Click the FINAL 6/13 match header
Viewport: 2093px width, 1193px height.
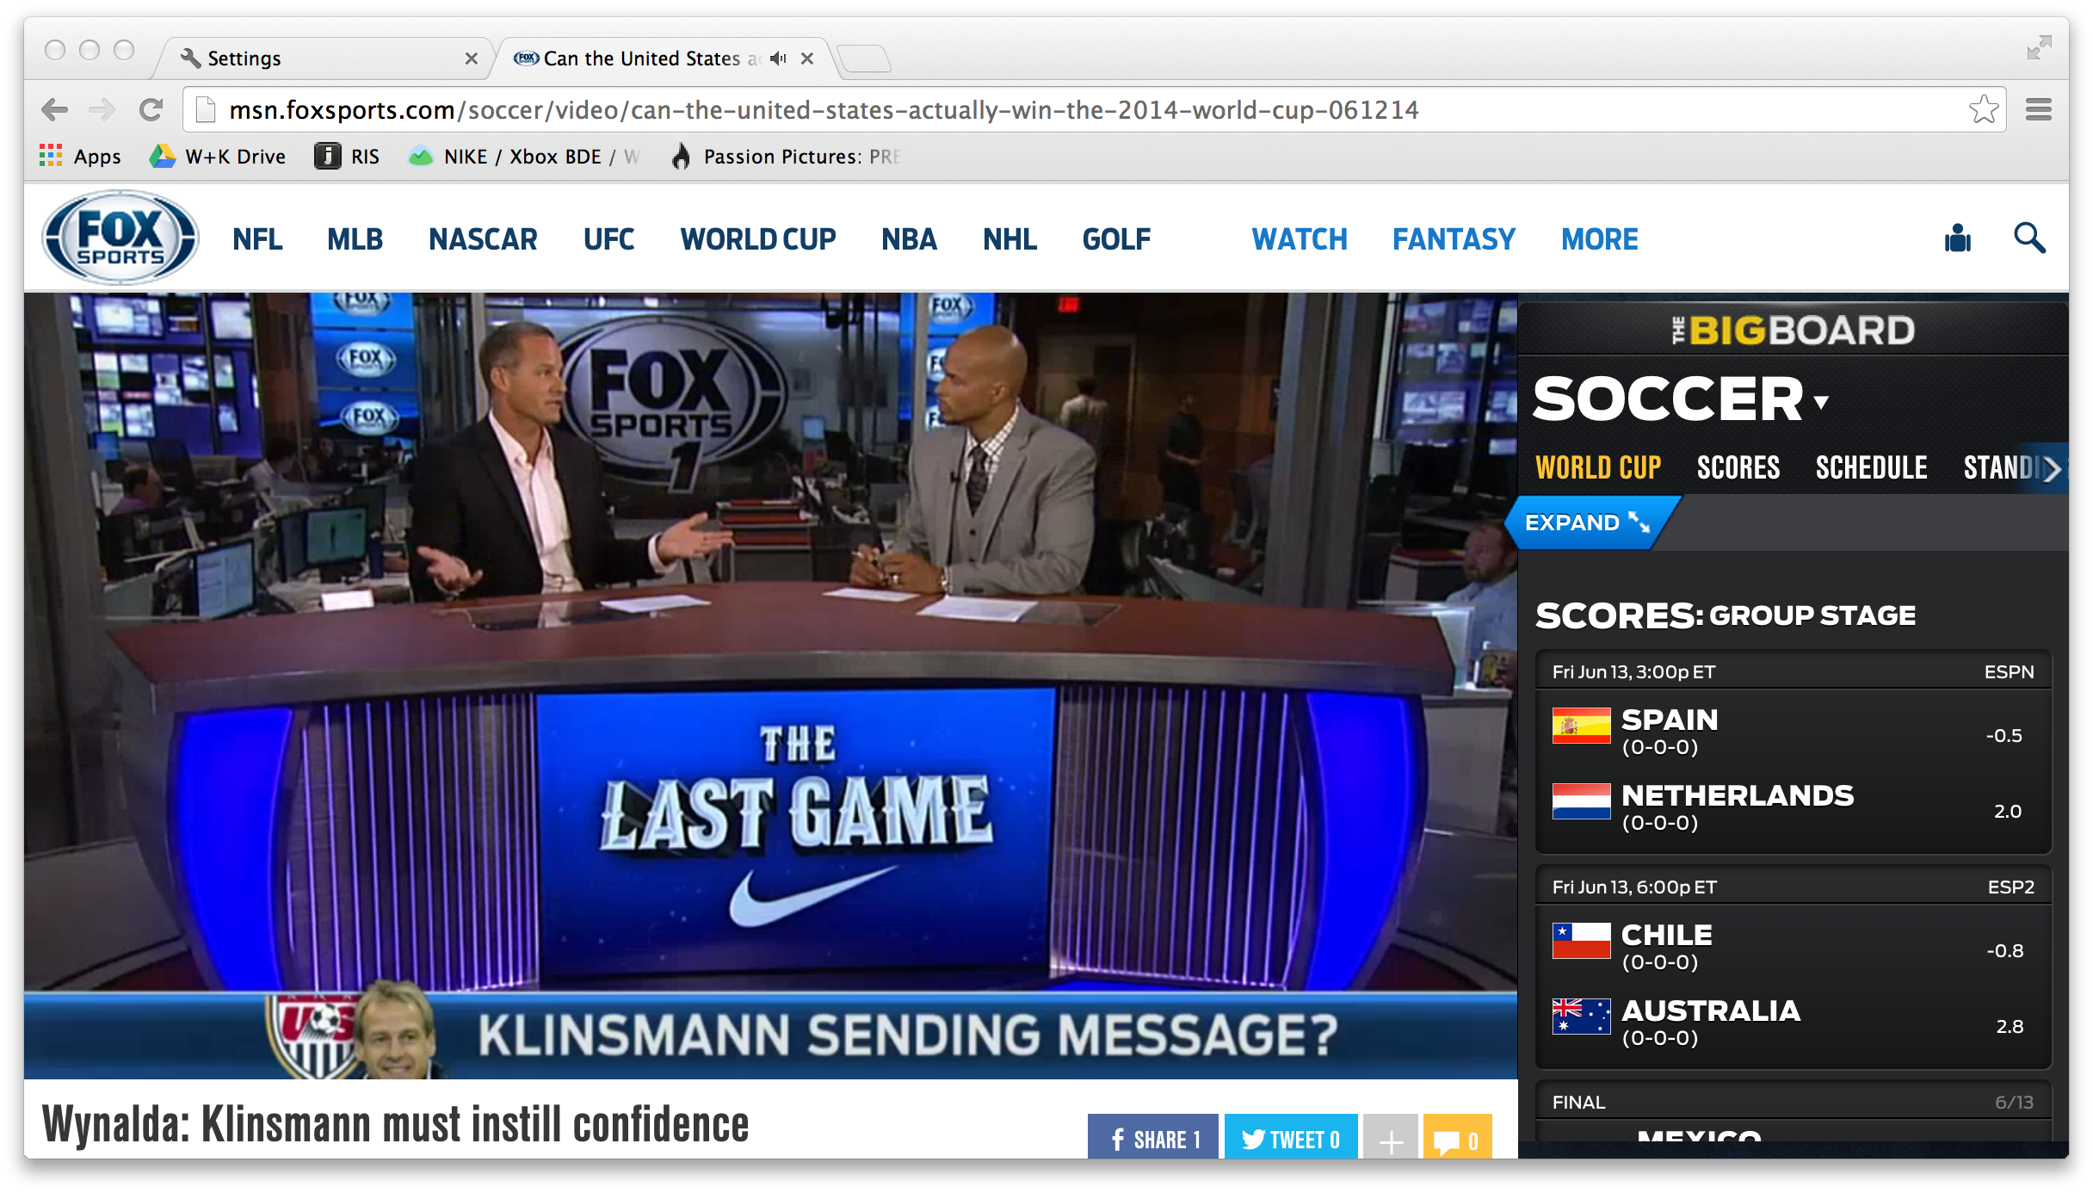pos(1793,1102)
